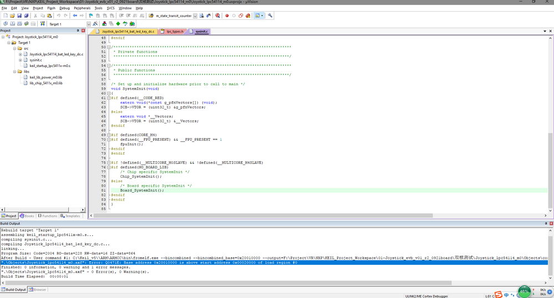The width and height of the screenshot is (554, 298).
Task: Switch to the Joystick_lpc54114_bat_led_key_dc.c editor tab
Action: [x=125, y=32]
